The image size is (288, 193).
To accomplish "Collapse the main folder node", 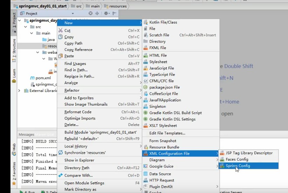I will 32,33.
